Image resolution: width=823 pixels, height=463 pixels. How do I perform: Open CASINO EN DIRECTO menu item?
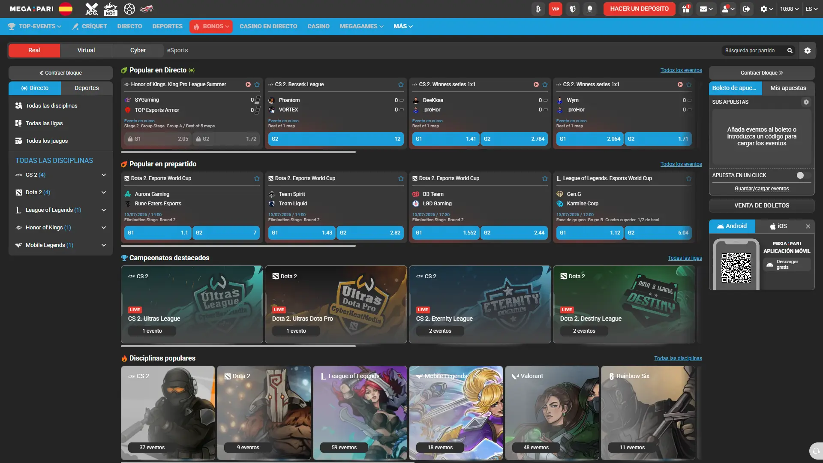(x=268, y=27)
